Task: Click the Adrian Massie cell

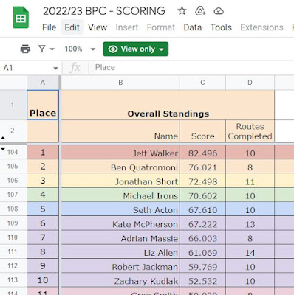Action: click(x=120, y=237)
